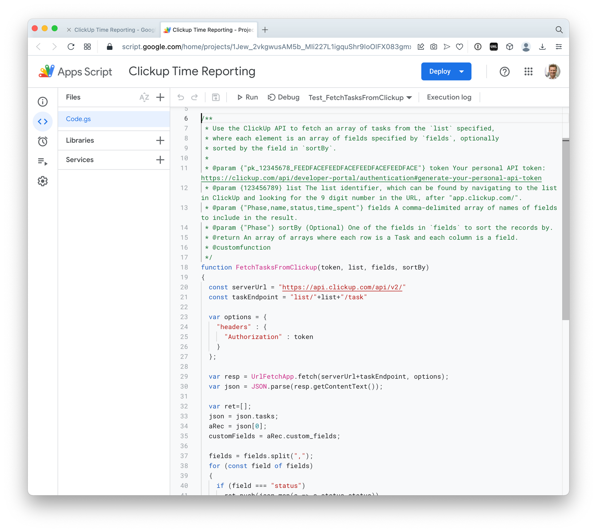
Task: Open the Deploy dropdown arrow
Action: (x=462, y=72)
